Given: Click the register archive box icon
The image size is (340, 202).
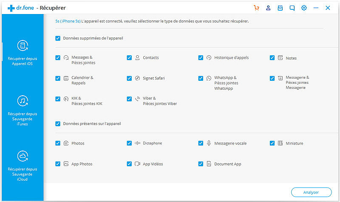Looking at the screenshot, I should 280,8.
